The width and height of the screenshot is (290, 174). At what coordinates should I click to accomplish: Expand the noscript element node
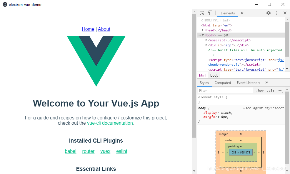pos(206,40)
